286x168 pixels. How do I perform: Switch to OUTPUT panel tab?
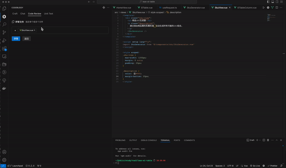[133, 140]
